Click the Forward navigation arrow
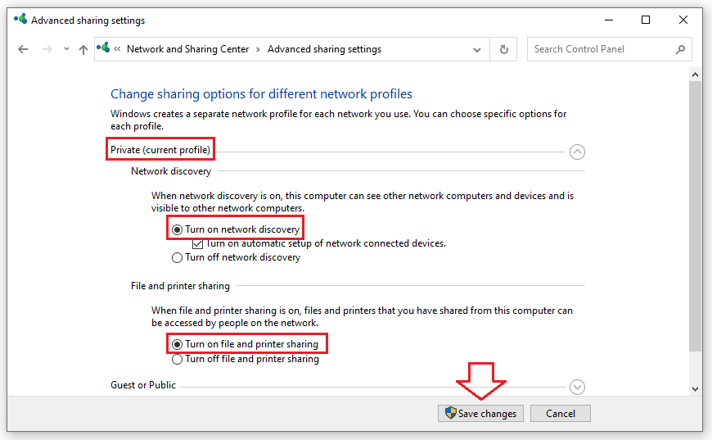The height and width of the screenshot is (440, 712). 47,49
